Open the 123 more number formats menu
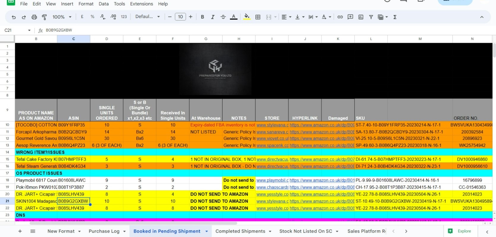The height and width of the screenshot is (237, 496). 124,17
